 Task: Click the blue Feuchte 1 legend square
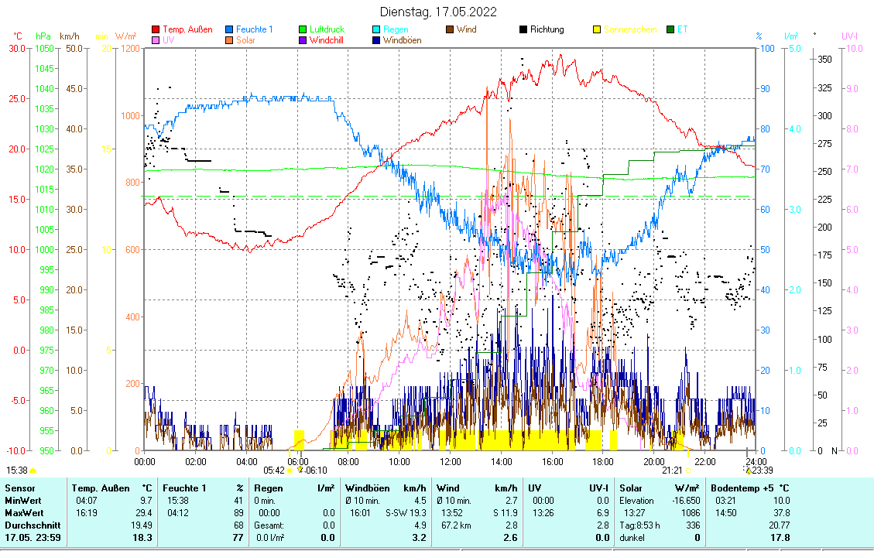tap(230, 29)
